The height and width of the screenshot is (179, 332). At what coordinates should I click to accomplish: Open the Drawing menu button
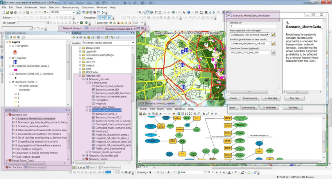click(142, 172)
